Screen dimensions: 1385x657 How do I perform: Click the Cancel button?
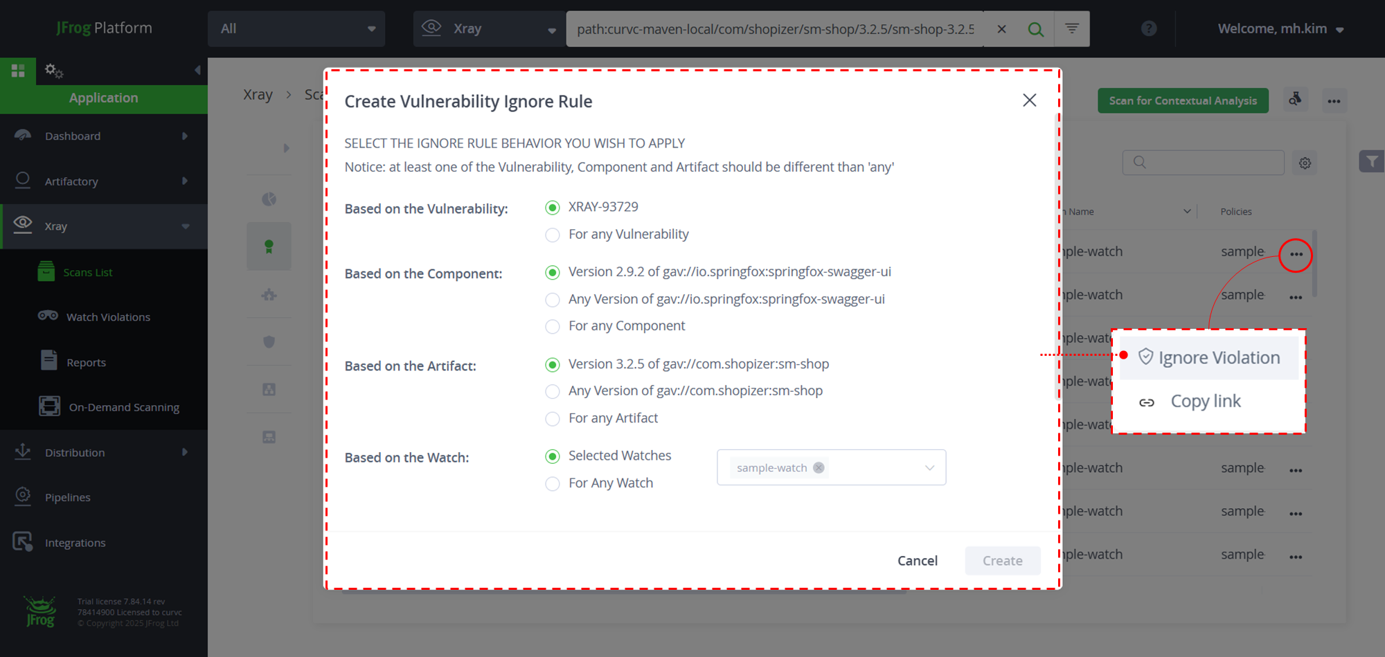[918, 561]
